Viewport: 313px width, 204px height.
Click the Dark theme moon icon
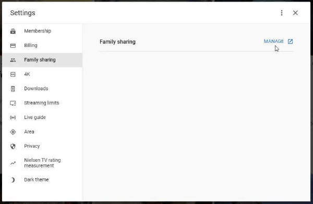(x=13, y=180)
